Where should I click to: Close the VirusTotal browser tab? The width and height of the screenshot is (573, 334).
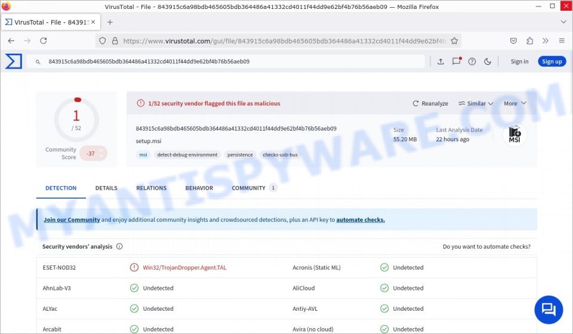click(x=93, y=22)
